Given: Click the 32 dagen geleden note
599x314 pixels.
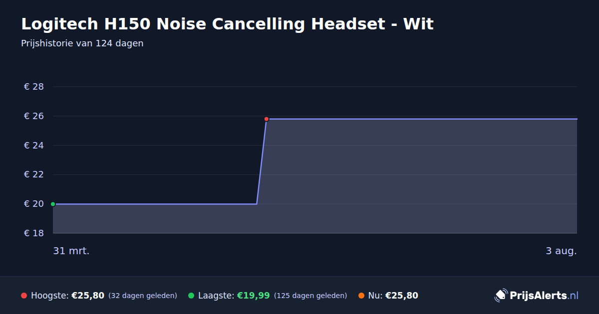Looking at the screenshot, I should click(x=143, y=296).
